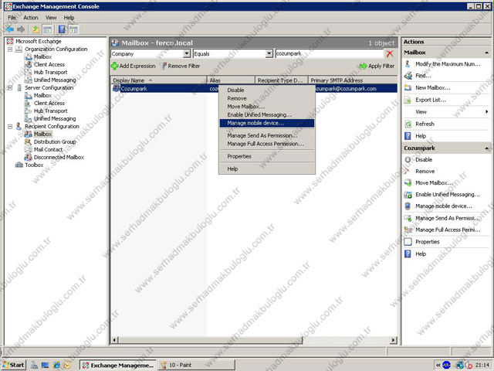Click Disconnected Mailbox tree icon
The width and height of the screenshot is (494, 371).
click(x=29, y=157)
